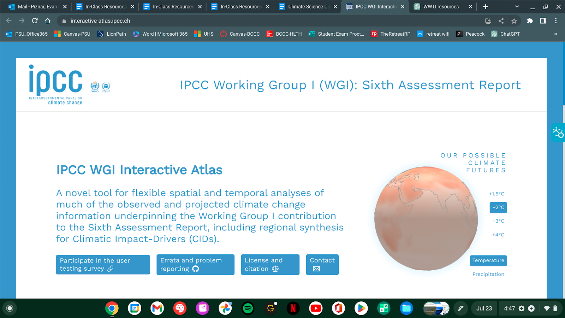Open Gmail from the shelf
Viewport: 565px width, 318px height.
[x=157, y=308]
